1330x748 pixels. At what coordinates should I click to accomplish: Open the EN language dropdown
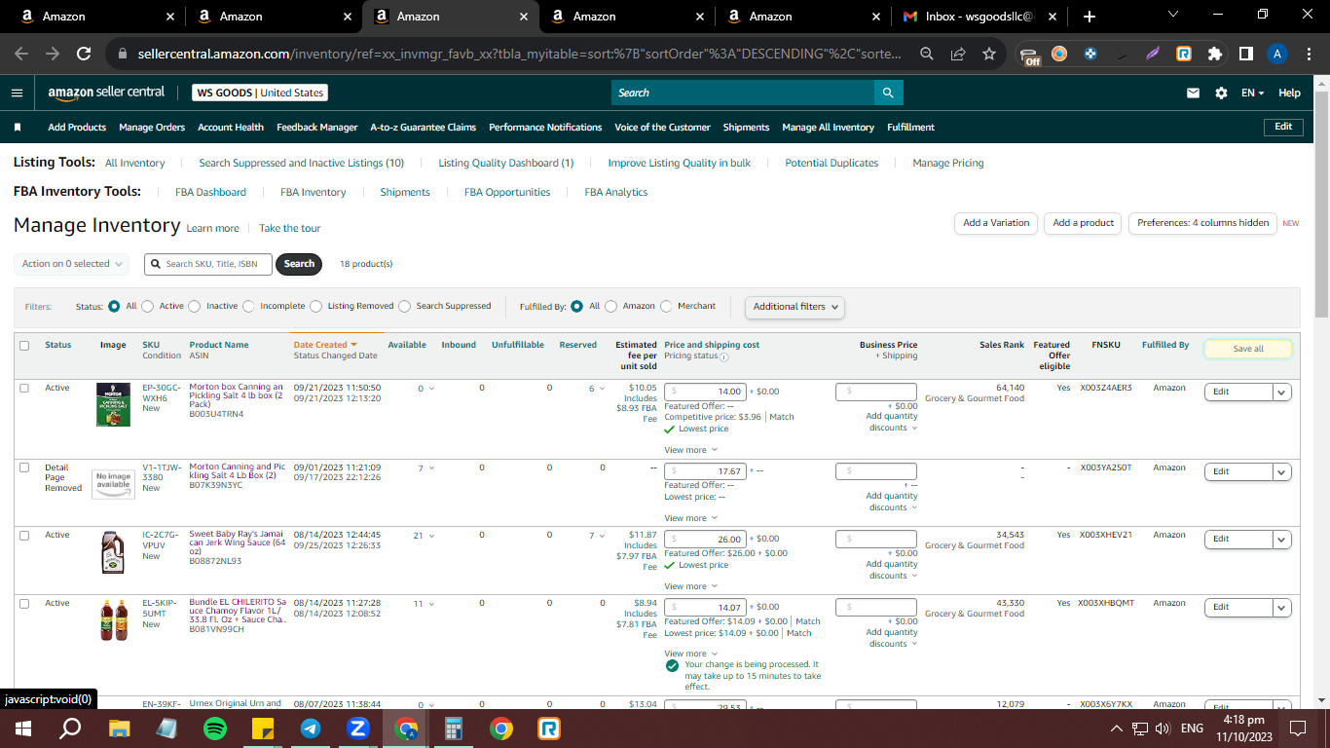pyautogui.click(x=1252, y=93)
